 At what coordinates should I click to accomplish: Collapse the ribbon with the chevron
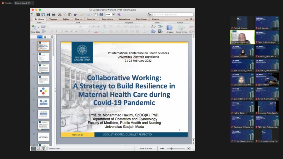click(x=187, y=19)
